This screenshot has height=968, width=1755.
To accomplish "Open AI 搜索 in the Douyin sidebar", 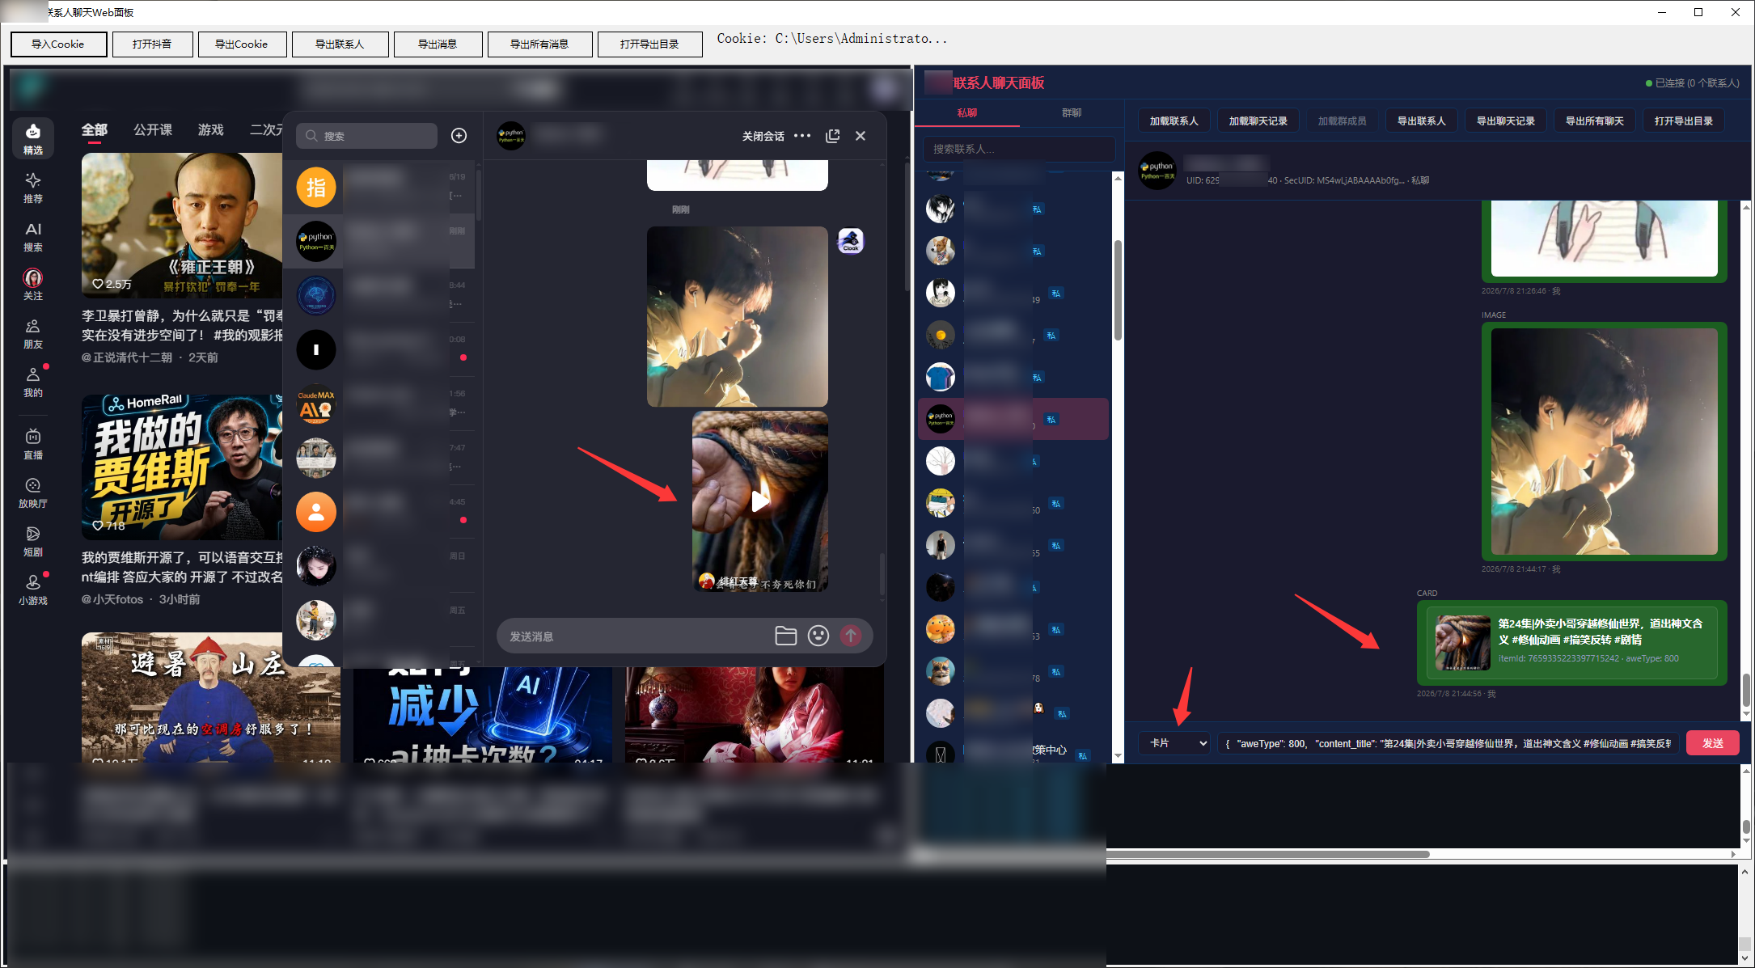I will pos(33,237).
